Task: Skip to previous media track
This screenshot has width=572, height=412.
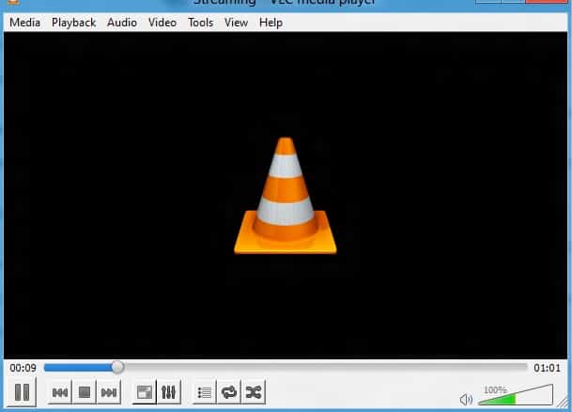Action: click(60, 392)
